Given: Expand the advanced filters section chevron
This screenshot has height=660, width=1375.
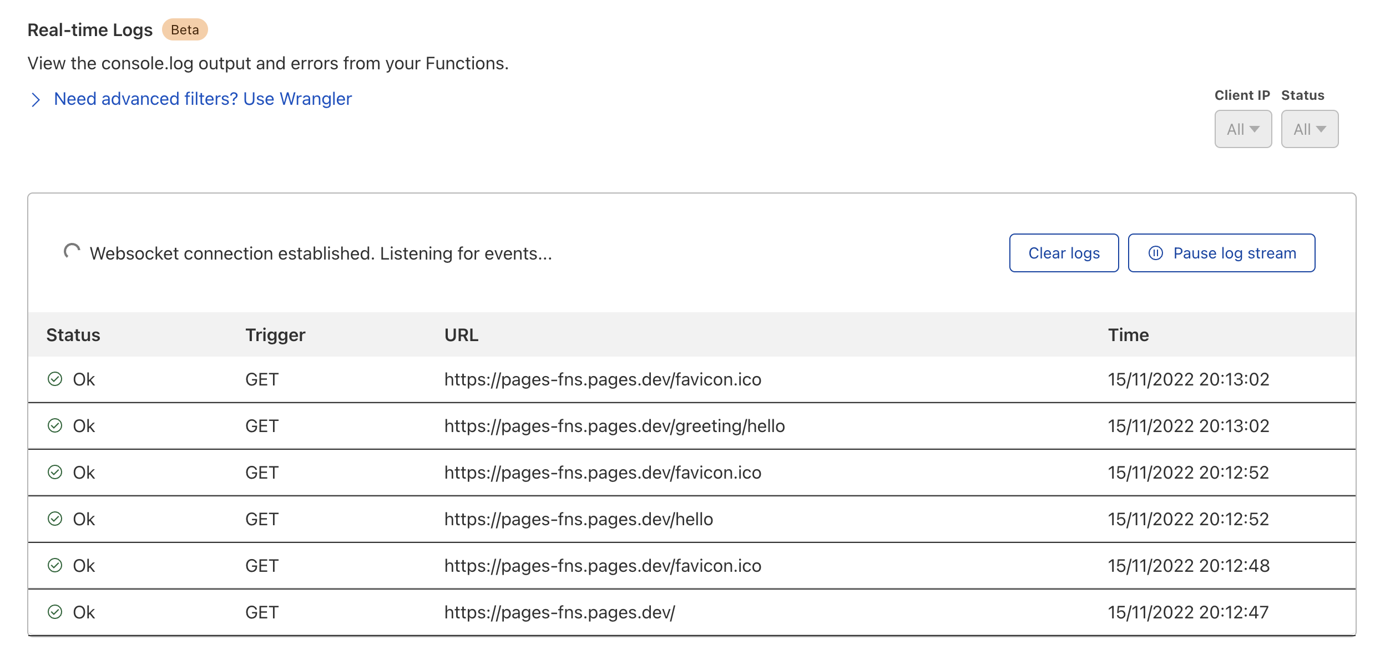Looking at the screenshot, I should 37,99.
